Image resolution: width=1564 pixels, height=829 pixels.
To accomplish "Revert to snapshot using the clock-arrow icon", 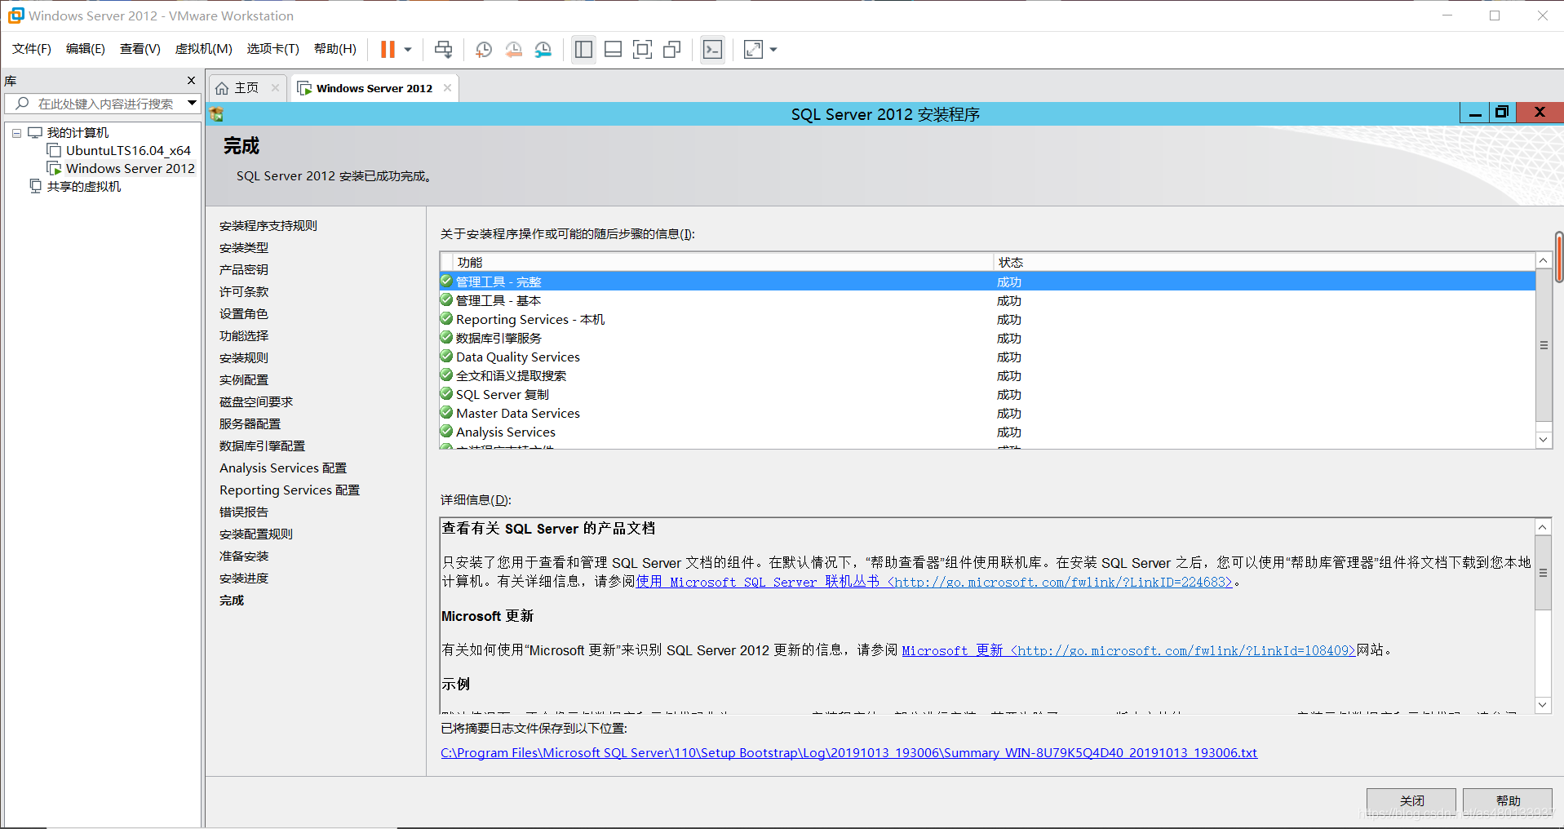I will pyautogui.click(x=514, y=50).
